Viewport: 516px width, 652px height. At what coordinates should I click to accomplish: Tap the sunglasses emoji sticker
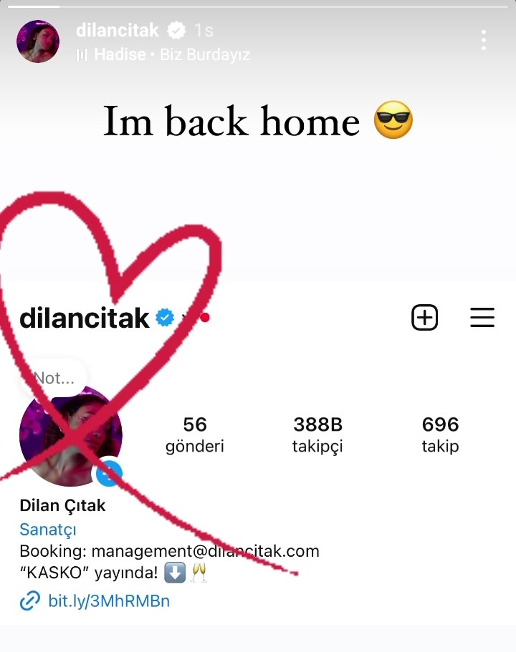click(393, 120)
